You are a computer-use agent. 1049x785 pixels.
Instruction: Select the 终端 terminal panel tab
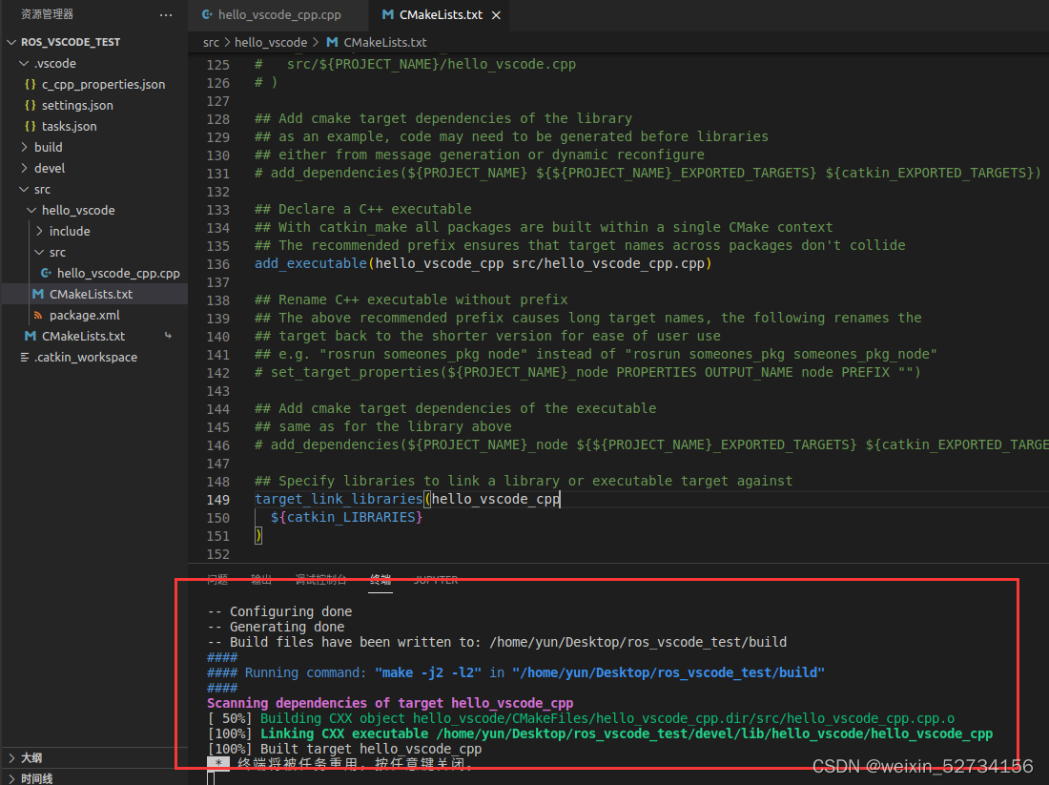click(381, 580)
